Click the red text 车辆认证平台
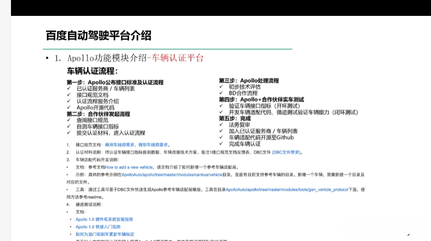The image size is (431, 241). (177, 58)
